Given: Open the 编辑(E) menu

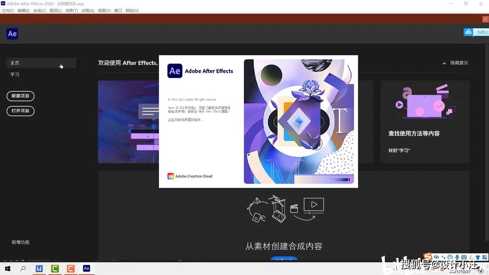Looking at the screenshot, I should tap(24, 11).
